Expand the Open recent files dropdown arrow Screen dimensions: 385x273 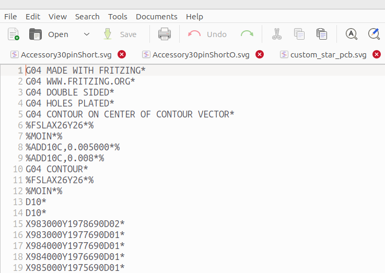click(87, 34)
